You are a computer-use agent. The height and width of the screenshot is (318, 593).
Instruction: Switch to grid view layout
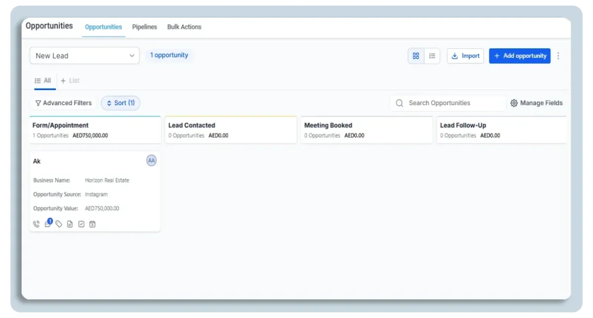(416, 56)
